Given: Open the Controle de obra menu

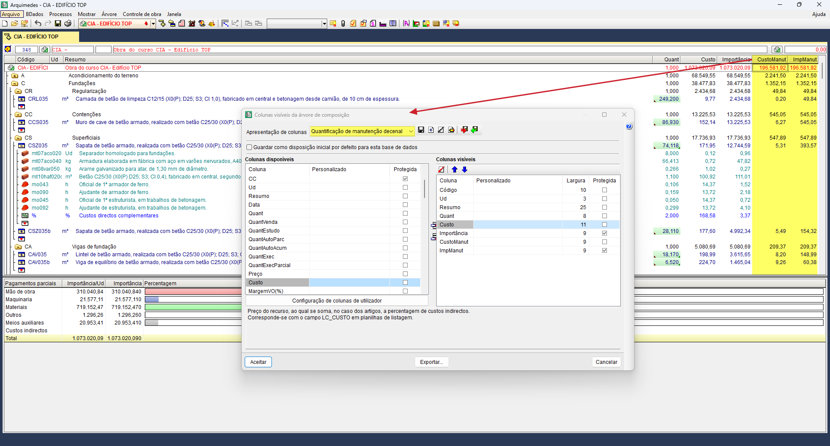Looking at the screenshot, I should (142, 14).
